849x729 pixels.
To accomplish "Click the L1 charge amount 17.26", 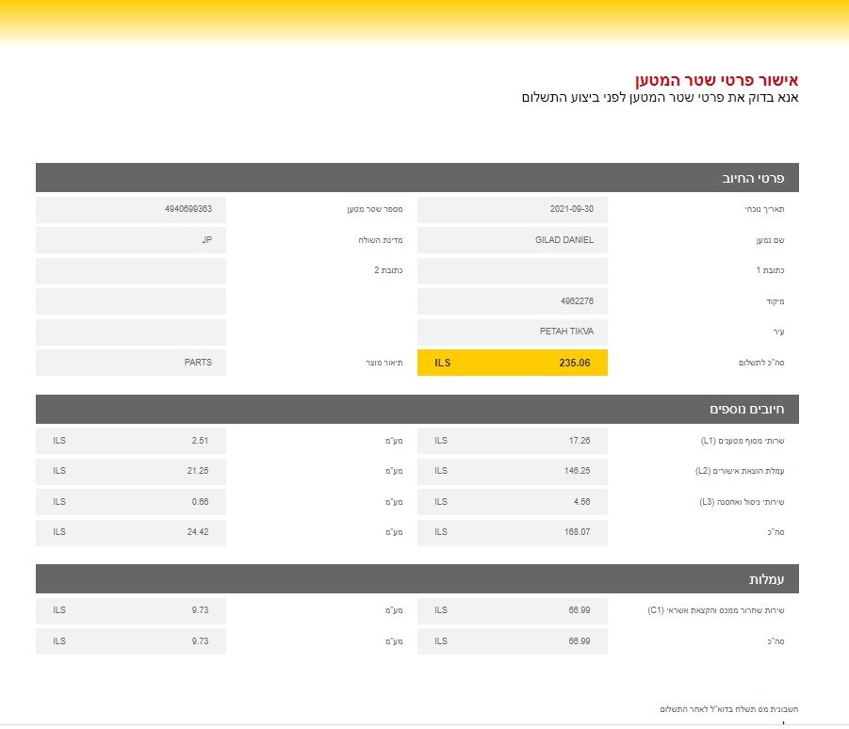I will click(x=513, y=440).
